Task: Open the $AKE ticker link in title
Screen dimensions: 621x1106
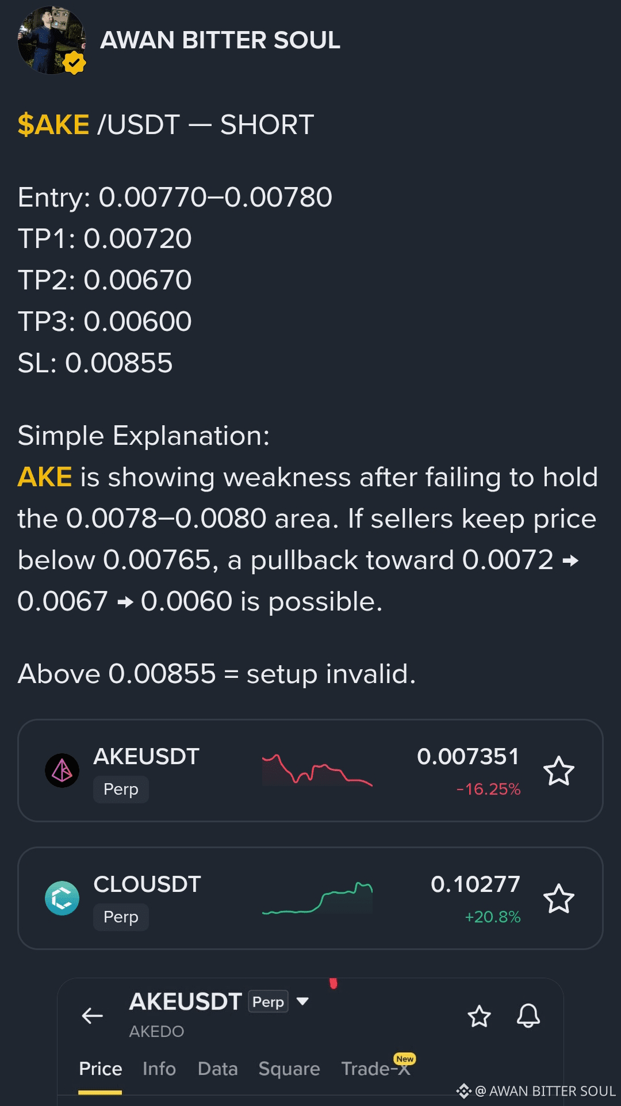Action: pos(53,125)
